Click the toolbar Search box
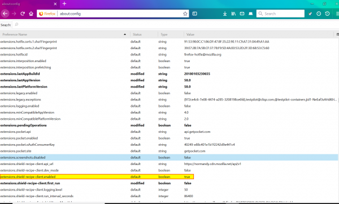 [280, 14]
